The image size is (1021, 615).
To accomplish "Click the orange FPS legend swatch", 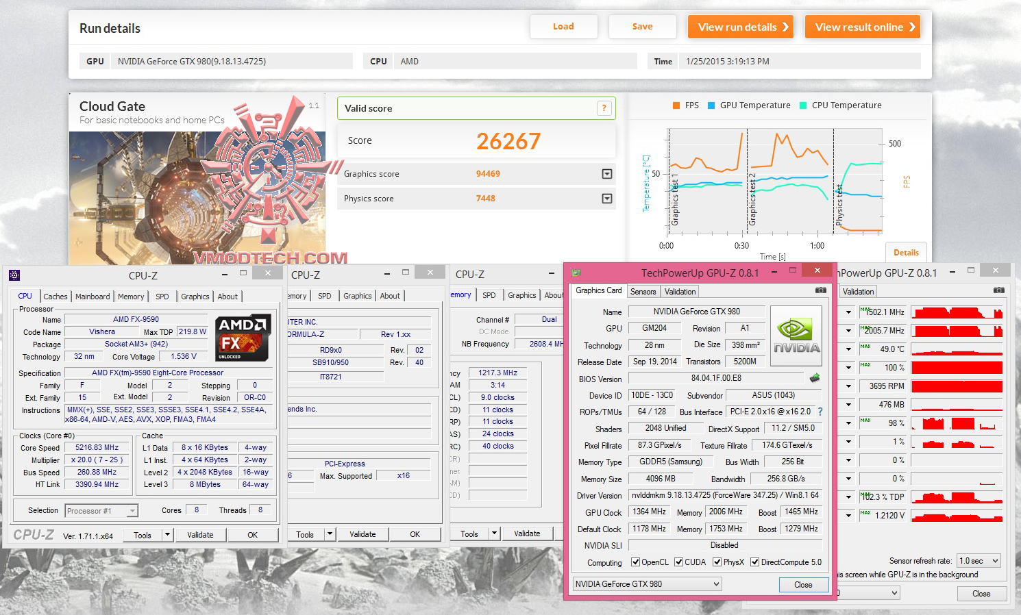I will 675,105.
